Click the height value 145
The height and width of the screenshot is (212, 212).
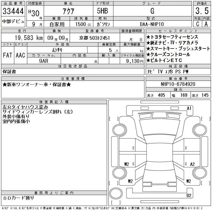(205, 95)
